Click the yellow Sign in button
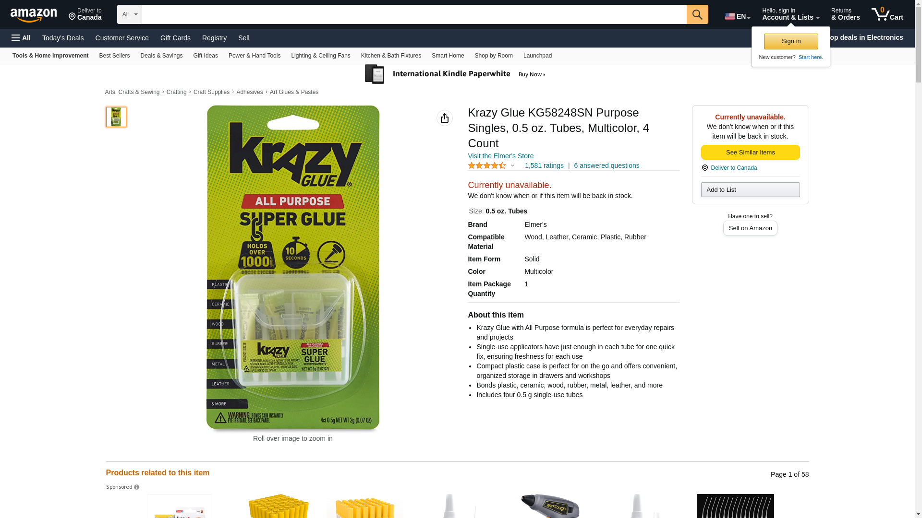Image resolution: width=922 pixels, height=518 pixels. tap(791, 41)
